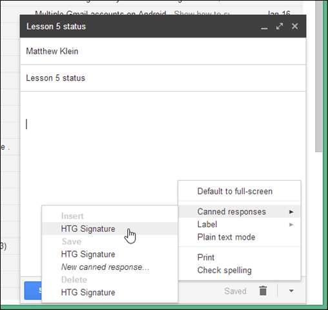Close the Lesson 5 status compose window

pos(294,26)
